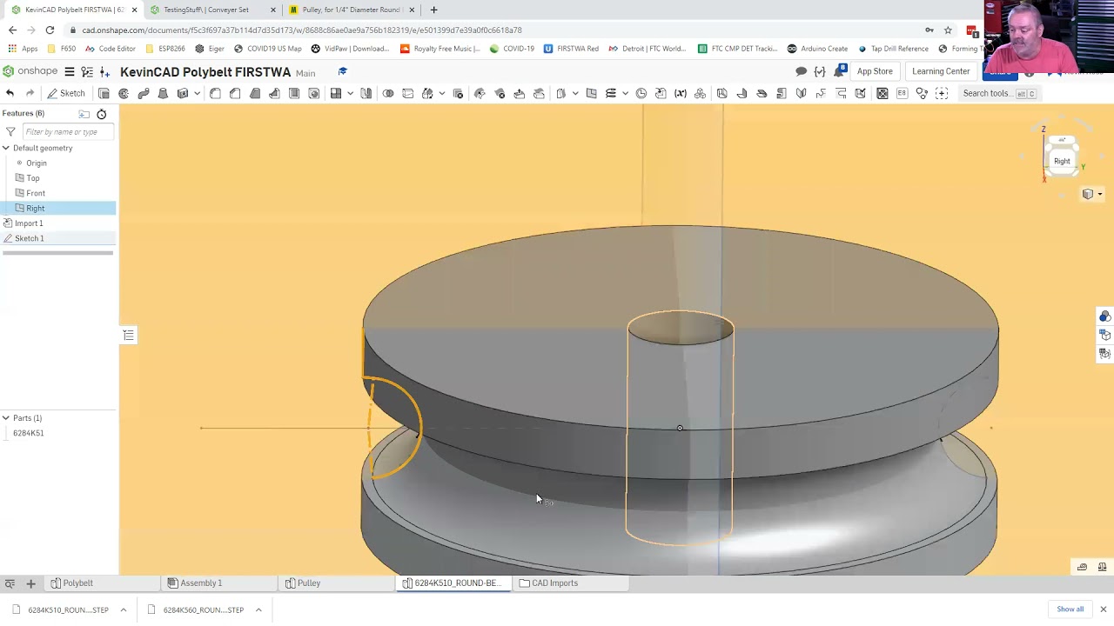Select the Chamfer tool
The width and height of the screenshot is (1114, 626).
pos(235,93)
